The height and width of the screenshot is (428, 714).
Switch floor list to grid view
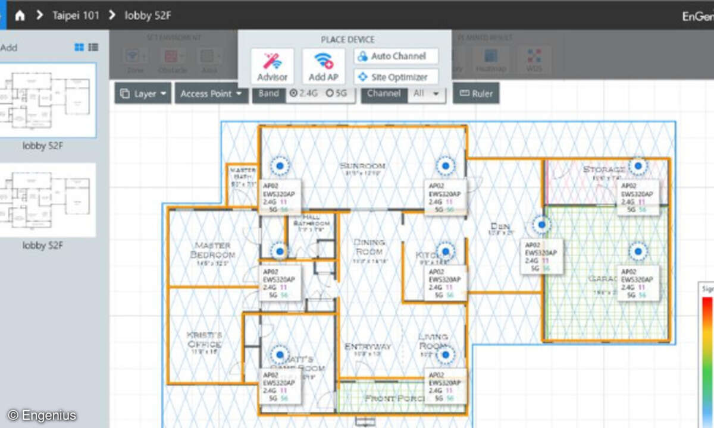click(79, 47)
